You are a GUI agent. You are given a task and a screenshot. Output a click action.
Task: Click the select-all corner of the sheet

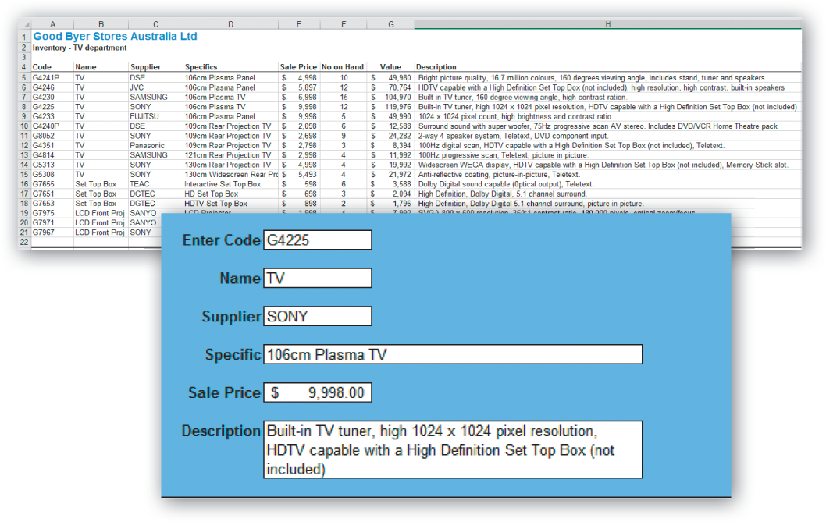coord(25,24)
